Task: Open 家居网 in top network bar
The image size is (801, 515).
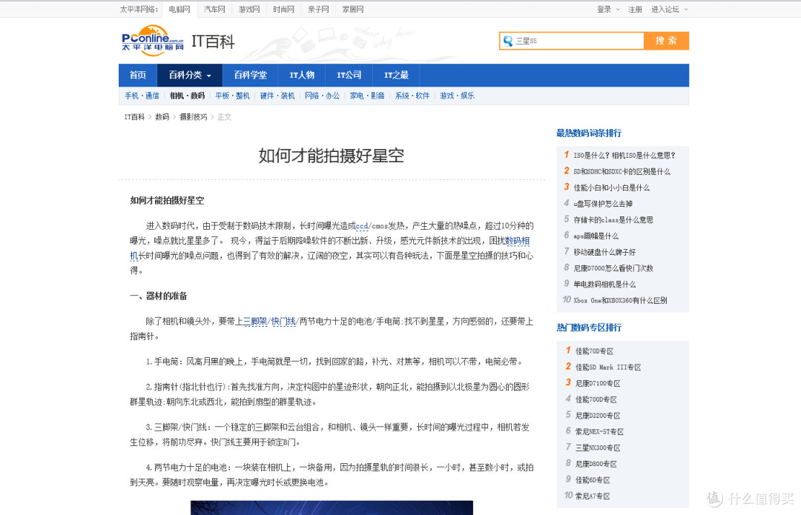Action: [x=353, y=9]
